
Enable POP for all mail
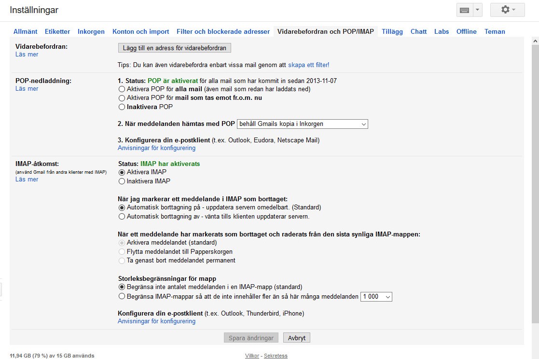click(122, 89)
